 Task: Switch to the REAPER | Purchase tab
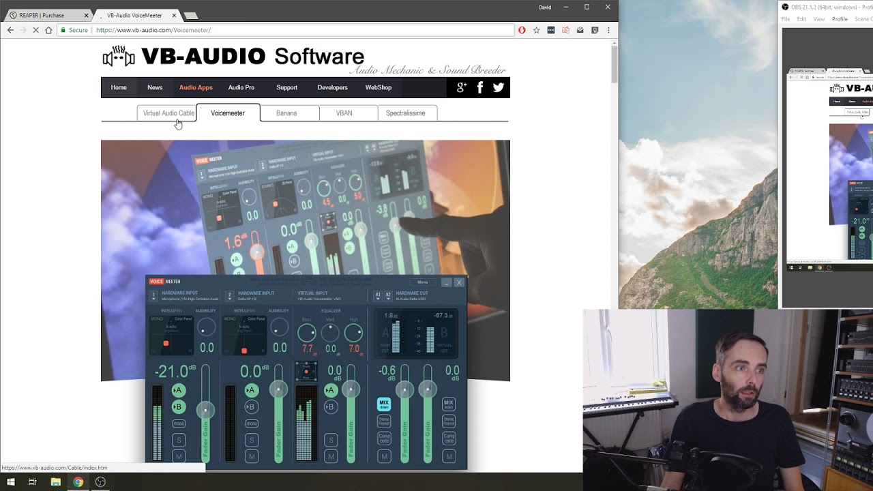pyautogui.click(x=48, y=15)
